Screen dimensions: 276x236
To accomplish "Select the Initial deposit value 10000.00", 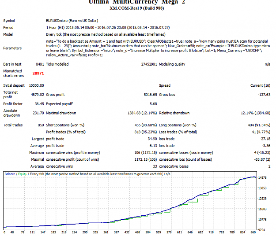I will [x=37, y=85].
